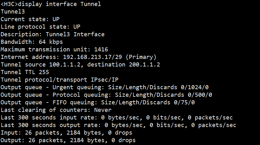Click the "Output: 26 packets" statistics line
The image size is (260, 145).
click(68, 140)
